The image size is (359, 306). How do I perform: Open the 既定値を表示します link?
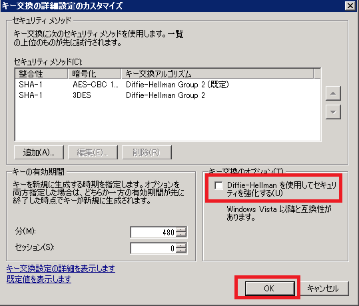click(x=39, y=279)
